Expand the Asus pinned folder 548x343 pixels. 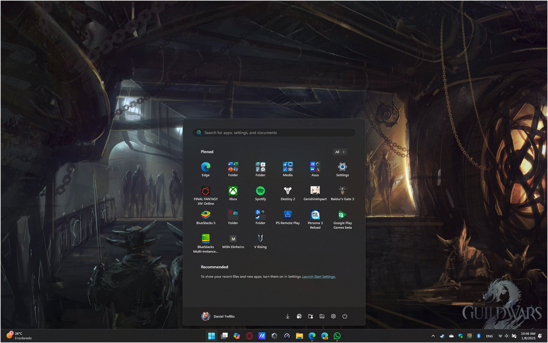click(315, 167)
